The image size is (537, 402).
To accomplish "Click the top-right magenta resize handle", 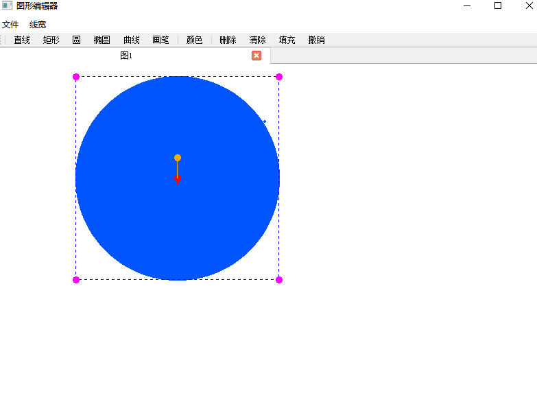I will [279, 77].
